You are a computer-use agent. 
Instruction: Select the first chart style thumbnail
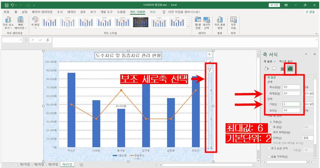49,22
